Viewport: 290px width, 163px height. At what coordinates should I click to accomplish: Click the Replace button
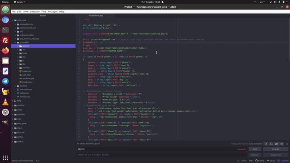(255, 155)
